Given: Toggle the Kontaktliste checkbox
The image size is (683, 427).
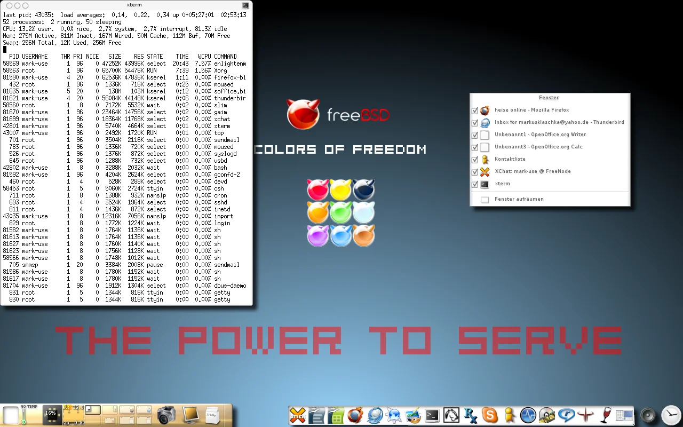Looking at the screenshot, I should 475,160.
